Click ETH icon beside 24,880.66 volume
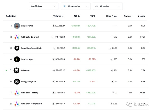 pos(54,93)
